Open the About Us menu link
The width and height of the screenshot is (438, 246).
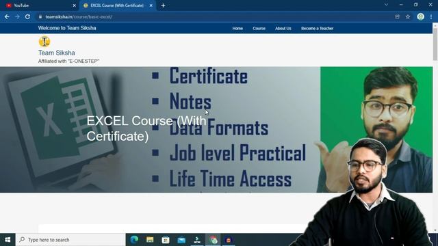283,29
